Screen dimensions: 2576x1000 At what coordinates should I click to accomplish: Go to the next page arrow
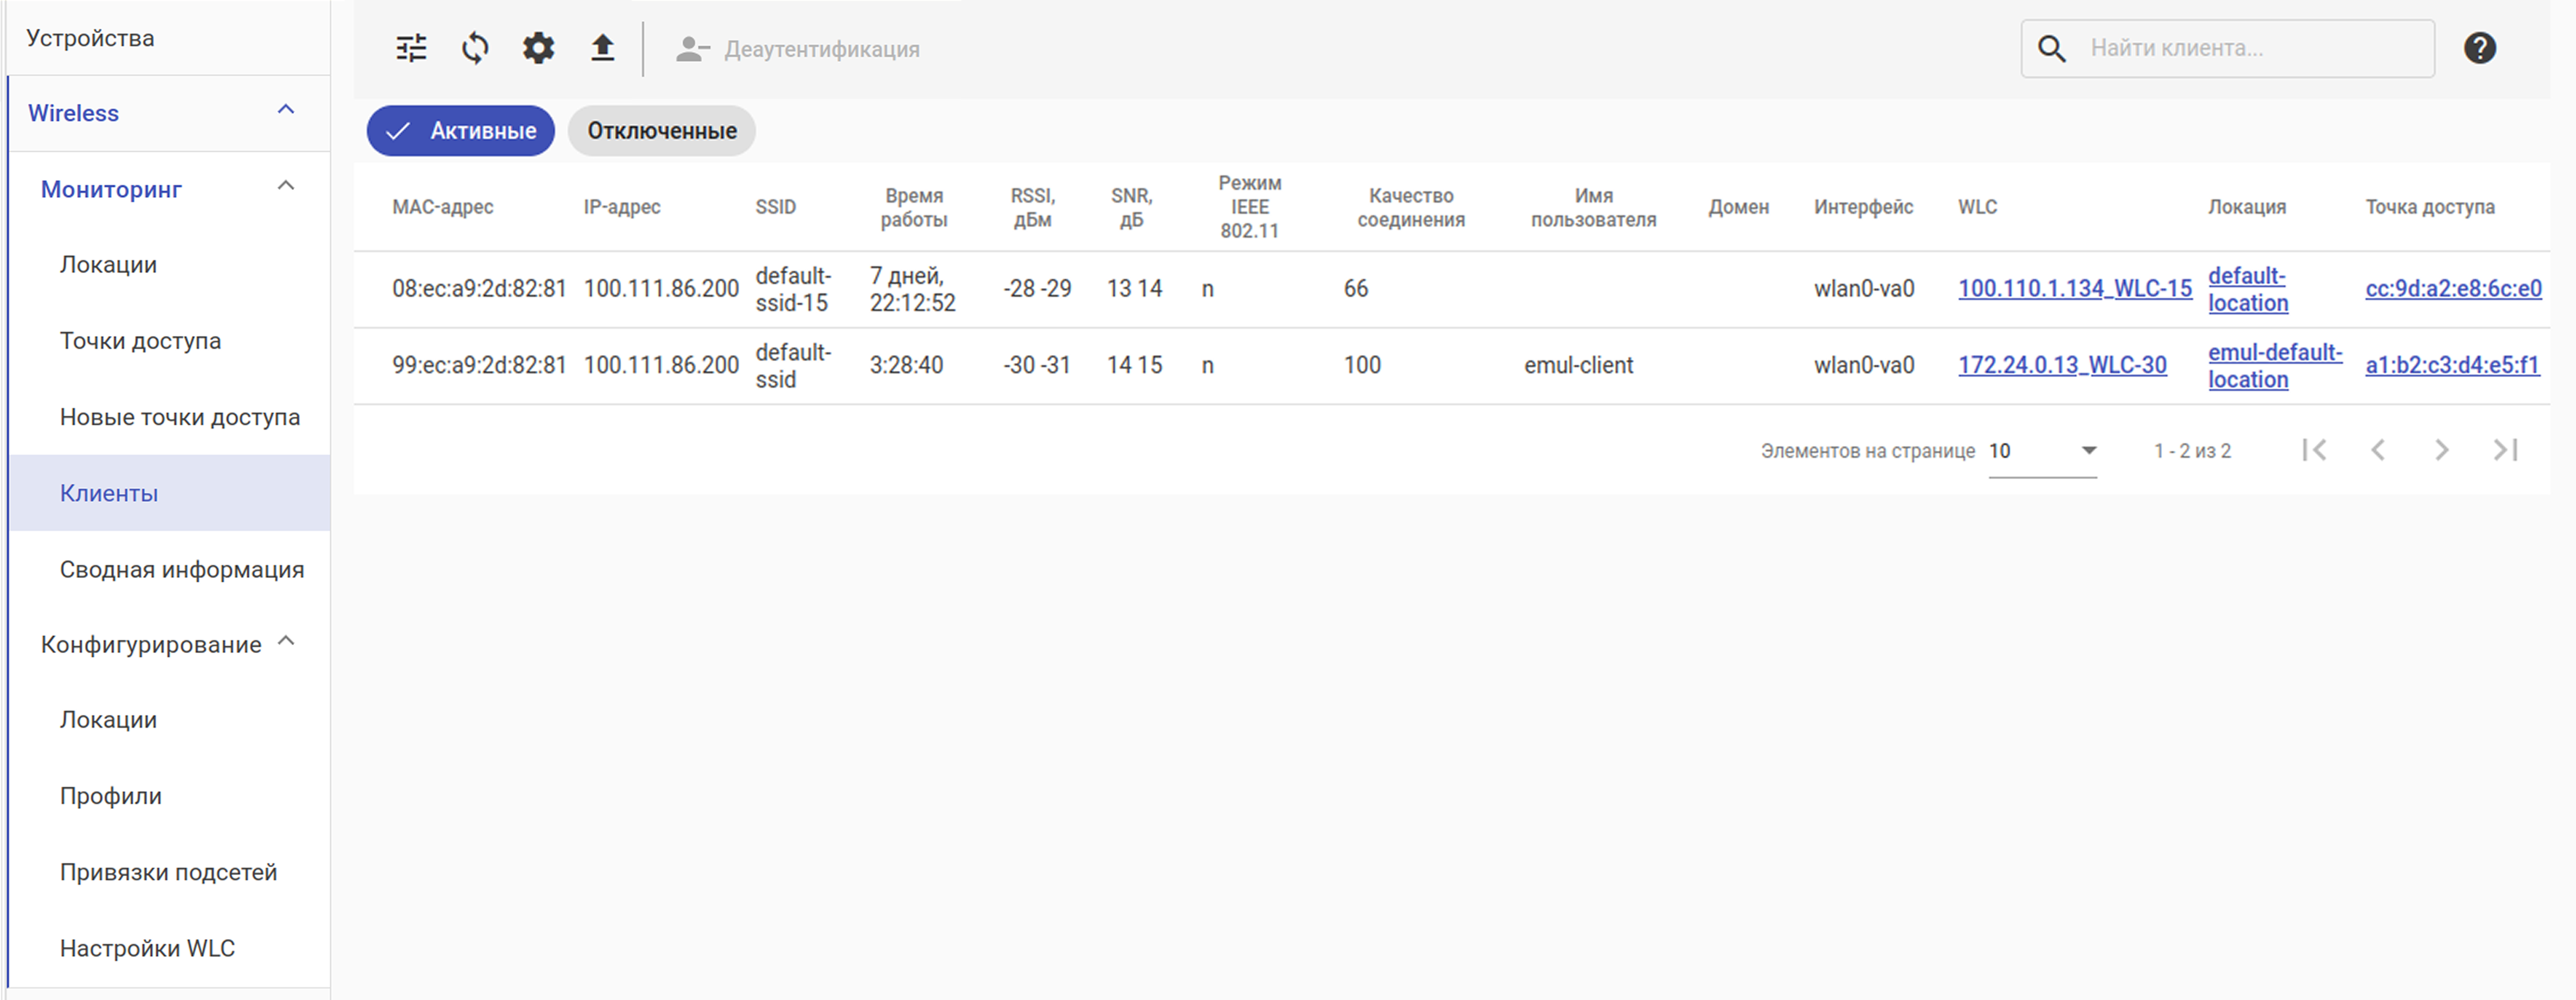[x=2441, y=450]
